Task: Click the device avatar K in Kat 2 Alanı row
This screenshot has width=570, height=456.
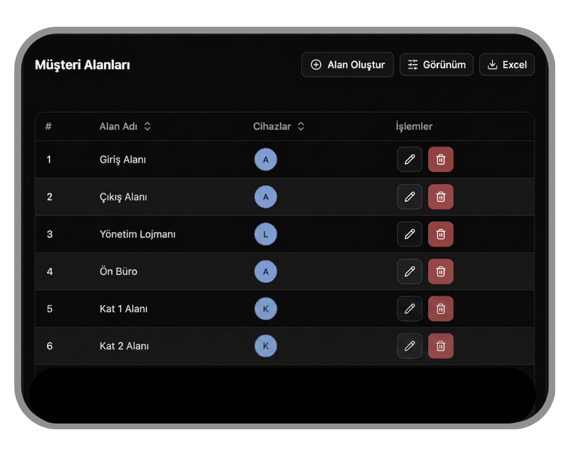Action: point(266,346)
